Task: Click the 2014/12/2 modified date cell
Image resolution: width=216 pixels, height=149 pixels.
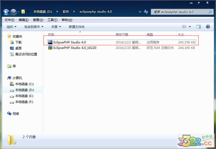Action: [x=128, y=42]
